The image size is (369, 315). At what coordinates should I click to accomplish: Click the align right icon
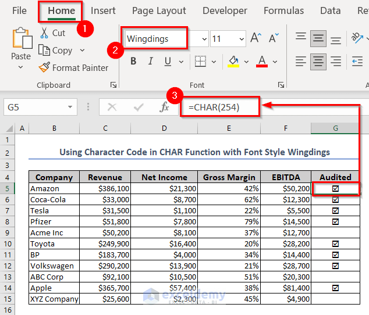(x=336, y=62)
